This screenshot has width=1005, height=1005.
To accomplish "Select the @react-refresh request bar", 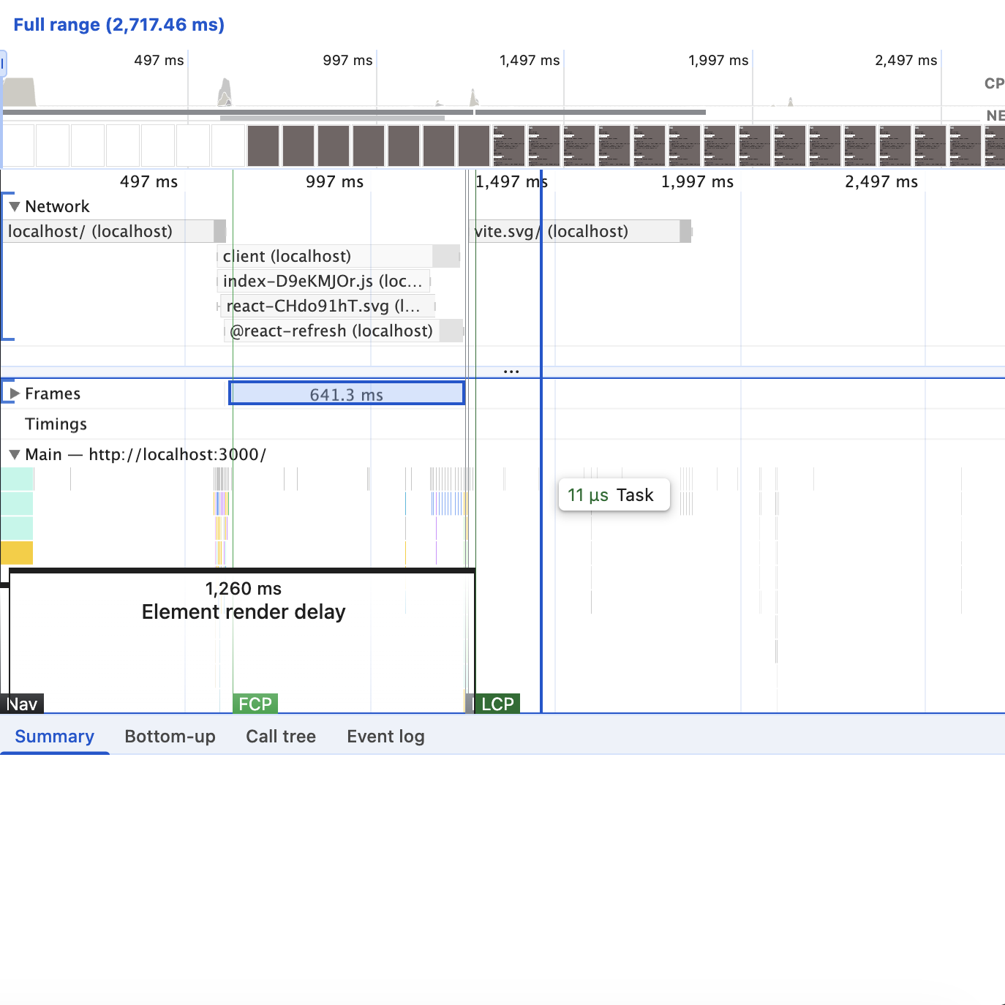I will tap(331, 331).
